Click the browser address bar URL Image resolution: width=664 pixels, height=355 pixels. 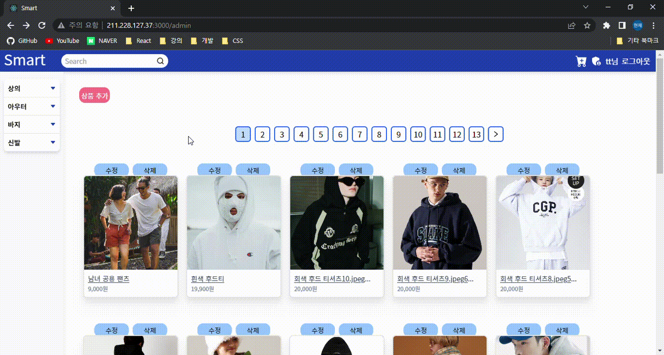(x=149, y=25)
